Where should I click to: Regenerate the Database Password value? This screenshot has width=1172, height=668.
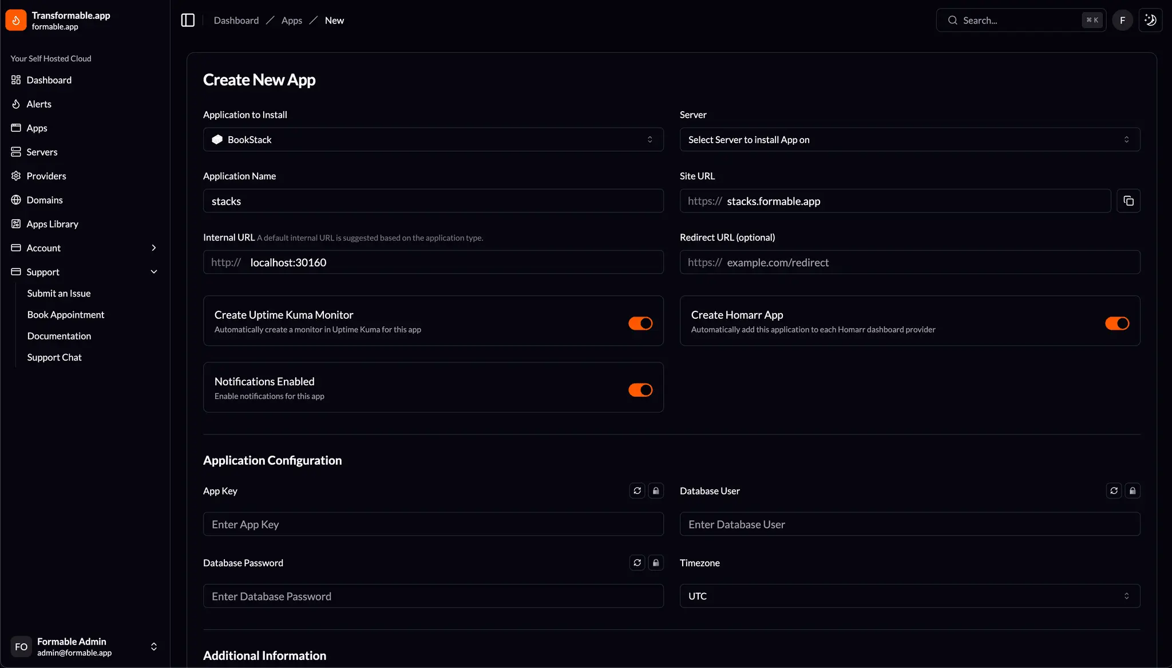click(x=637, y=563)
